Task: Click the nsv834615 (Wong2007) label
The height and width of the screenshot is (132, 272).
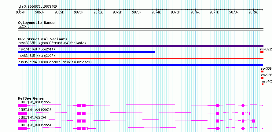Action: pos(37,56)
